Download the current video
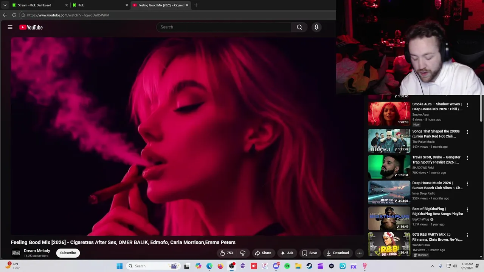Viewport: 484px width, 272px height. coord(338,253)
